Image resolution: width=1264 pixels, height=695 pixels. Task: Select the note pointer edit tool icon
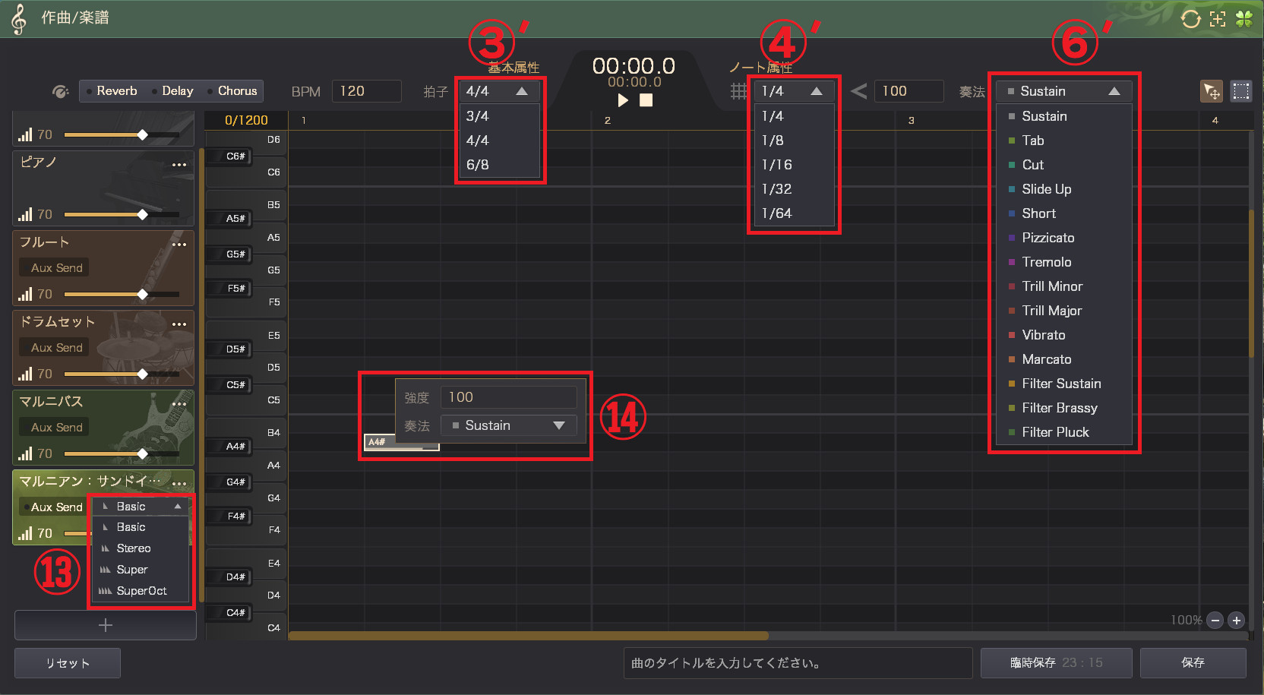pyautogui.click(x=1211, y=91)
